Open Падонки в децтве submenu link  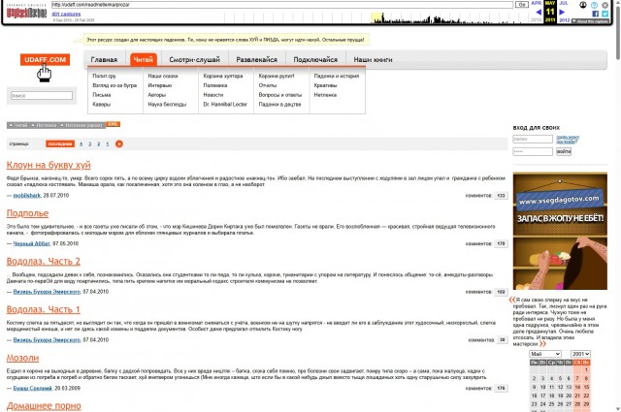[x=279, y=105]
